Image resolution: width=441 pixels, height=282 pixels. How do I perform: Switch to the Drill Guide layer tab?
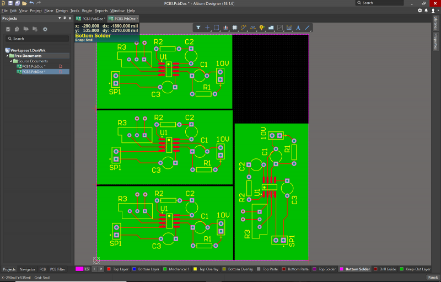point(385,269)
